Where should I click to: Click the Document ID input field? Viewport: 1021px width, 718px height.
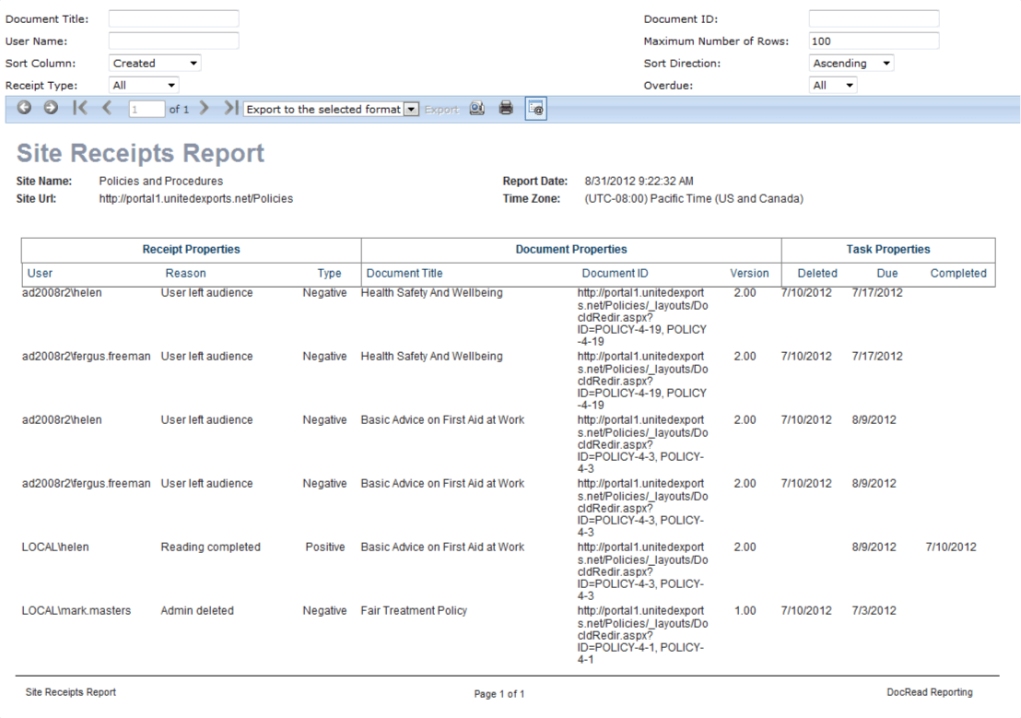(874, 18)
